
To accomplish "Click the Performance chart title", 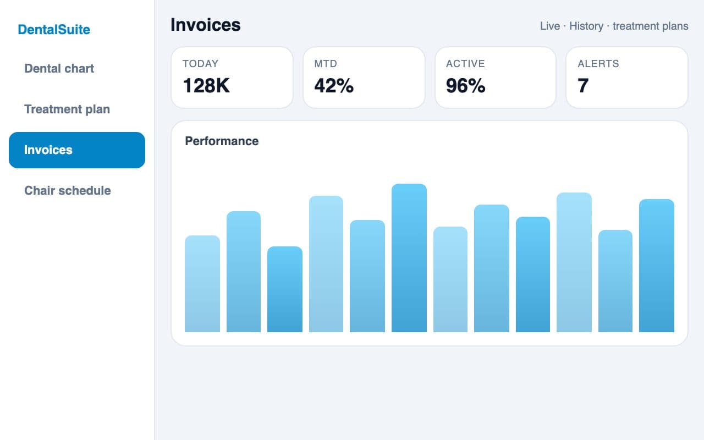I will pyautogui.click(x=222, y=141).
